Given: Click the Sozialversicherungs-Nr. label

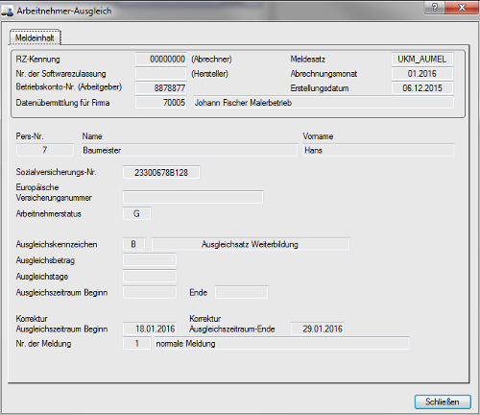Looking at the screenshot, I should coord(57,172).
